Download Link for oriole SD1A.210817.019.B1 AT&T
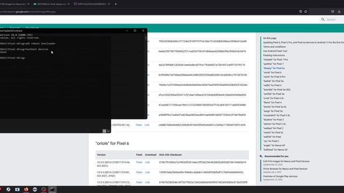This screenshot has height=193, width=344. coord(147,172)
